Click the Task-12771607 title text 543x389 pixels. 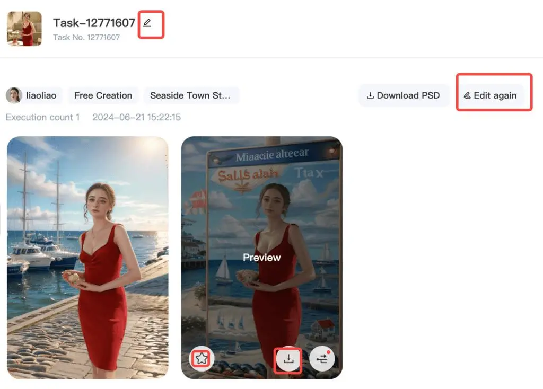tap(94, 23)
